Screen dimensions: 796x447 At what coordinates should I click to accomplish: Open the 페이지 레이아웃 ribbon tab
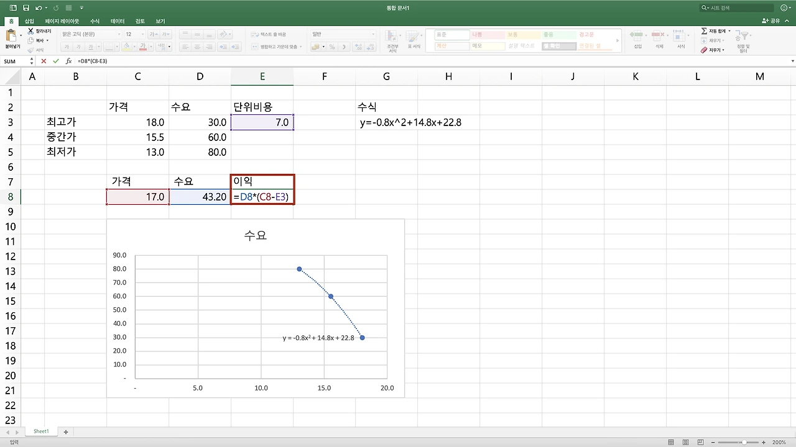tap(62, 21)
